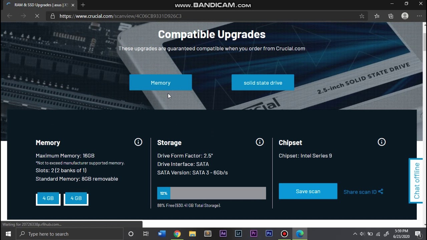Select the first 4 GB memory slot
Screen dimensions: 427x240
48,198
